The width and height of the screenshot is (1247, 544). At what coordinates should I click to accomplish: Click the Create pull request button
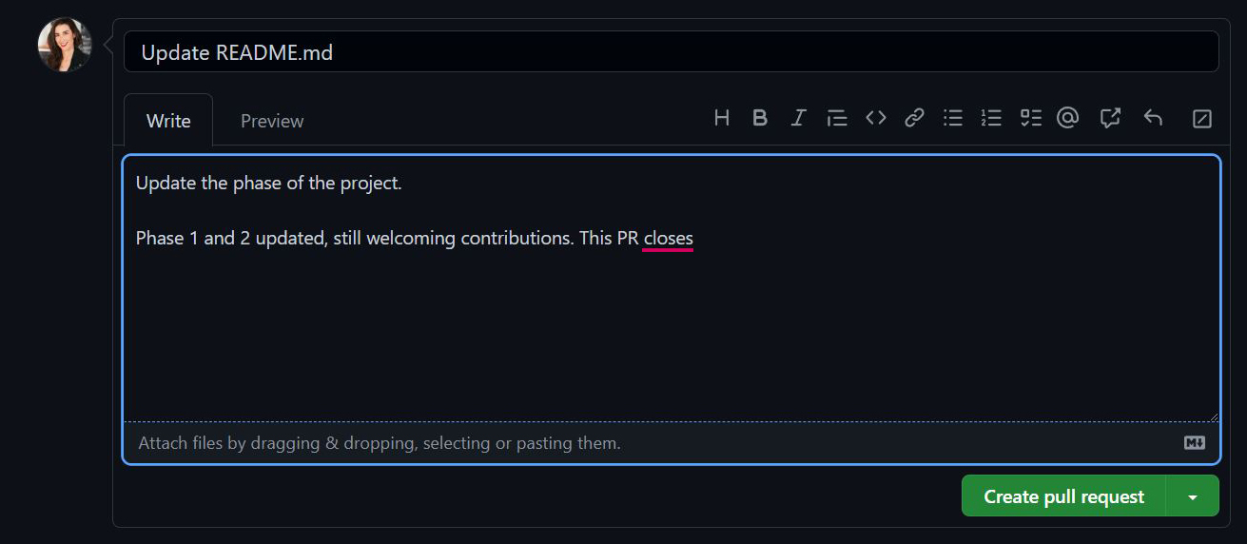[x=1063, y=496]
